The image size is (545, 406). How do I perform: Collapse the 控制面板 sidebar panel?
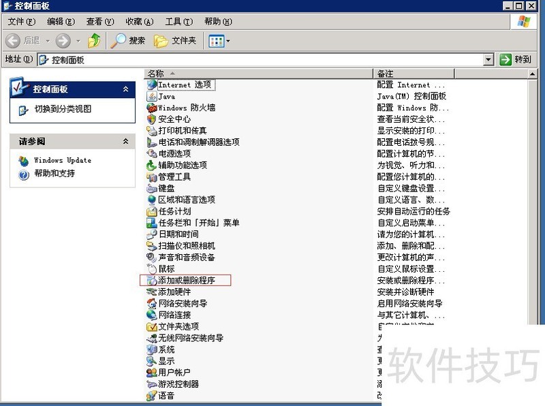coord(126,89)
